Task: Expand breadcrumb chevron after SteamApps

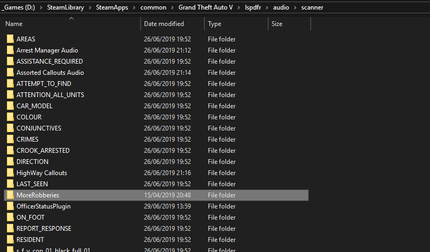Action: 134,7
